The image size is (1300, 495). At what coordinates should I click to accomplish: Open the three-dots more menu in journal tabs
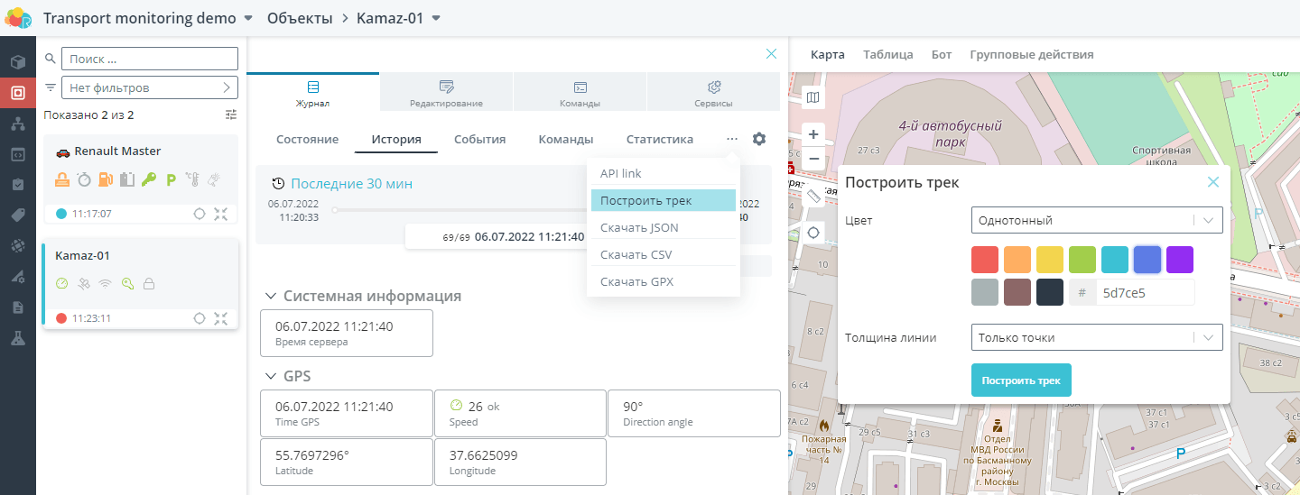(x=732, y=139)
